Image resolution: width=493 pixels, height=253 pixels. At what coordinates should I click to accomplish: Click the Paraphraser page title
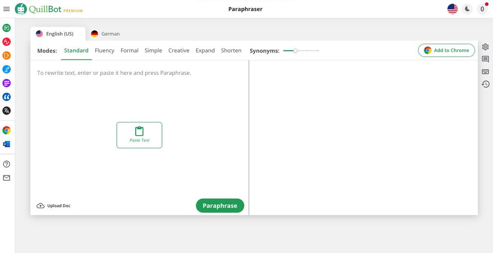coord(245,9)
